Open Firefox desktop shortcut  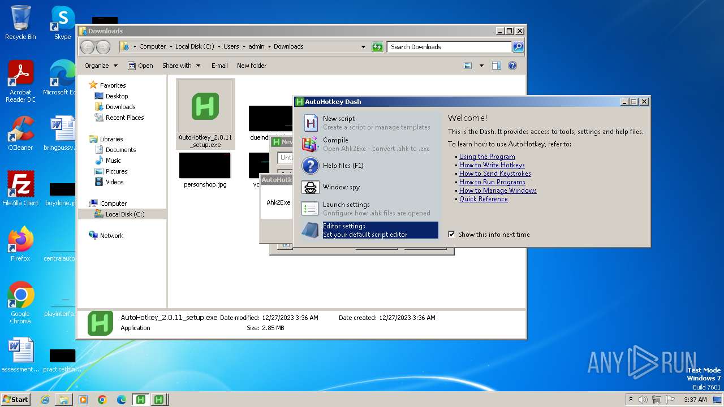point(20,244)
